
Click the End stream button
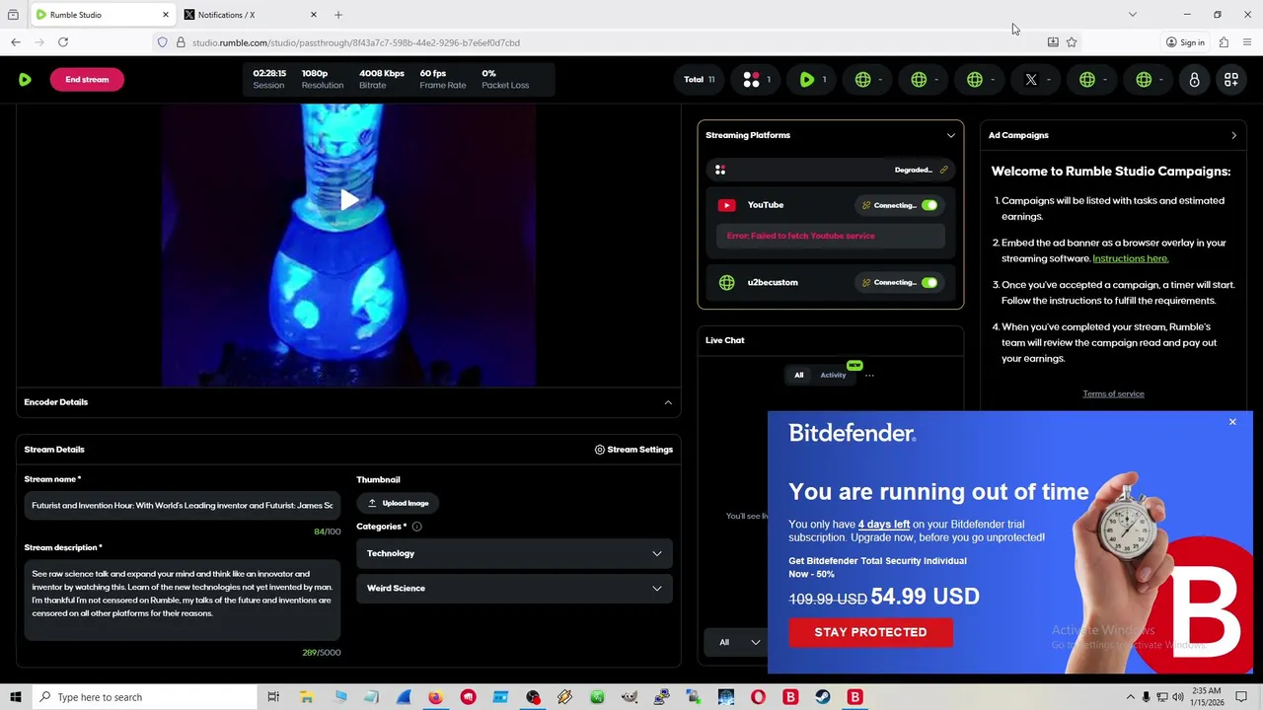[x=87, y=80]
